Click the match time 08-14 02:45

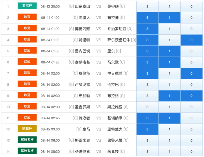(50, 118)
